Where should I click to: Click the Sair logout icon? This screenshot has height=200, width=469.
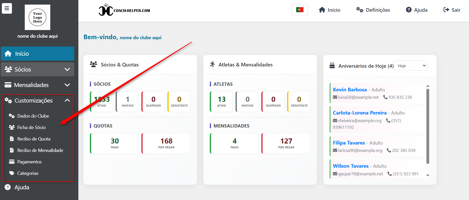click(x=446, y=10)
